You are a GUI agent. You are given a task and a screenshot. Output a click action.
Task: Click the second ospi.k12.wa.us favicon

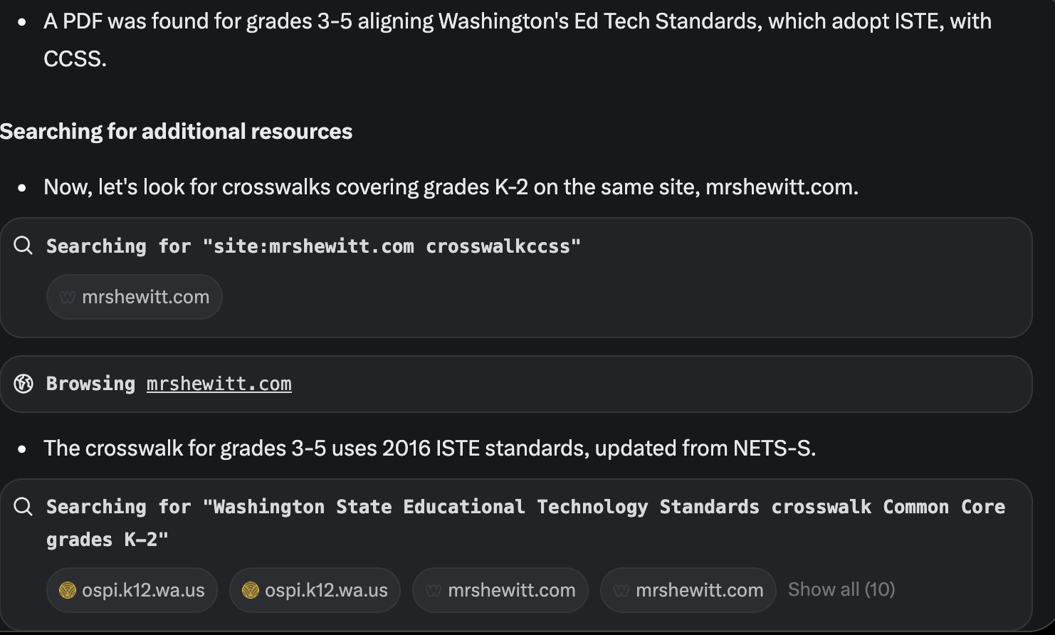tap(251, 590)
